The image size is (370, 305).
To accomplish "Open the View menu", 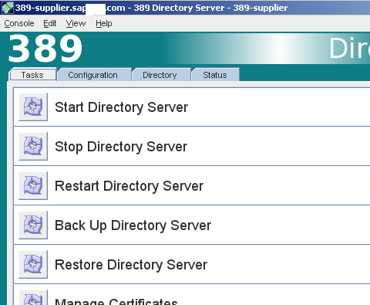I will pos(76,23).
